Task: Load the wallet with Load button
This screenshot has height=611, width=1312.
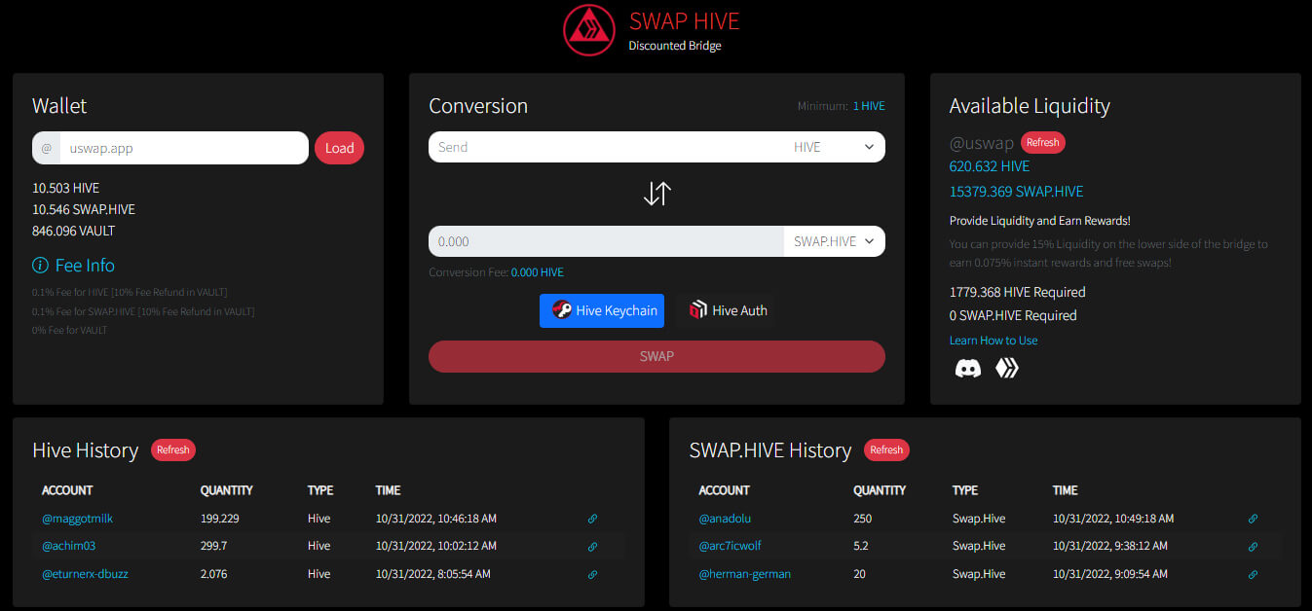Action: [x=339, y=148]
